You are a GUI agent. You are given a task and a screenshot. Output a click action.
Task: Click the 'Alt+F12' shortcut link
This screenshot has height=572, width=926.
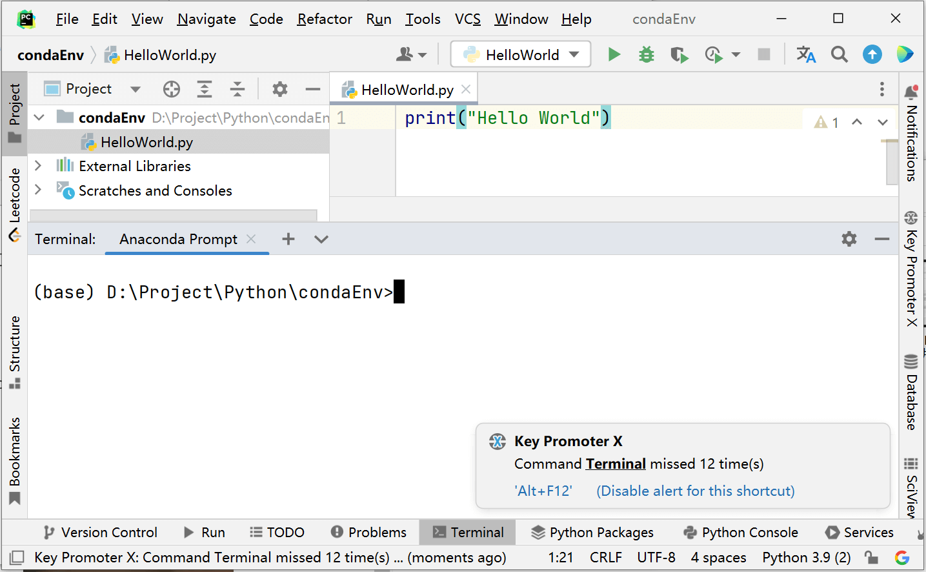click(x=543, y=491)
